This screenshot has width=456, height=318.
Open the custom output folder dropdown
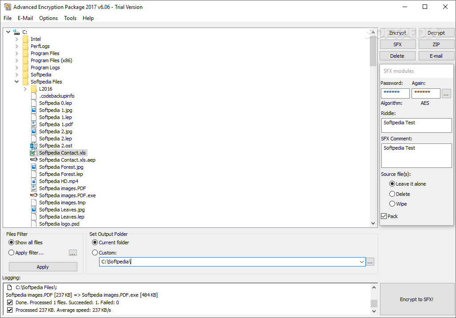click(x=361, y=262)
